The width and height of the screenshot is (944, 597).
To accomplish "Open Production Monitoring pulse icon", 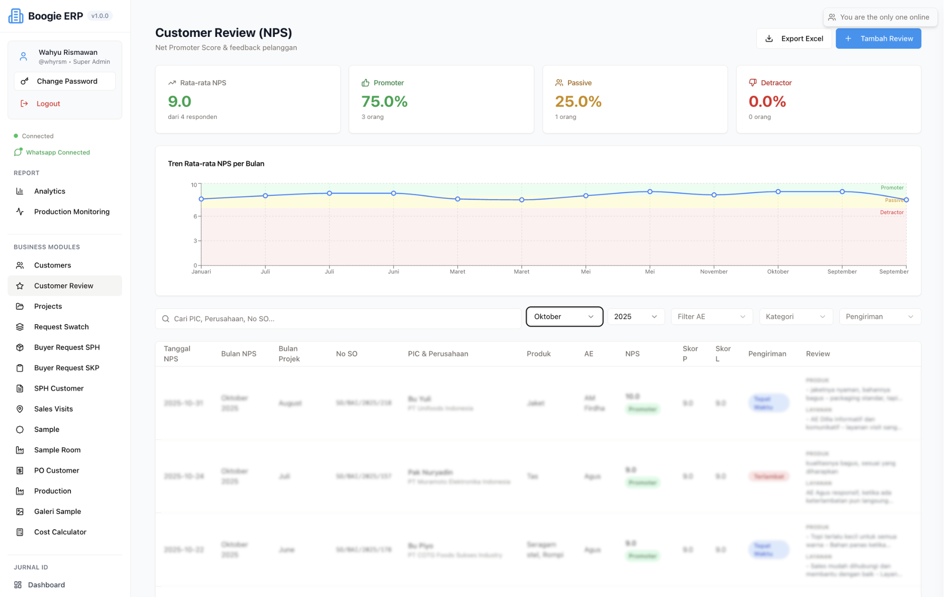I will click(x=20, y=212).
